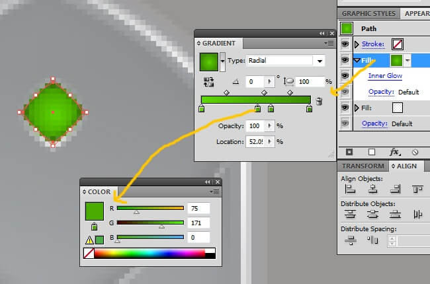Screen dimensions: 430x284
Task: Click horizontal align center icon
Action: [372, 189]
